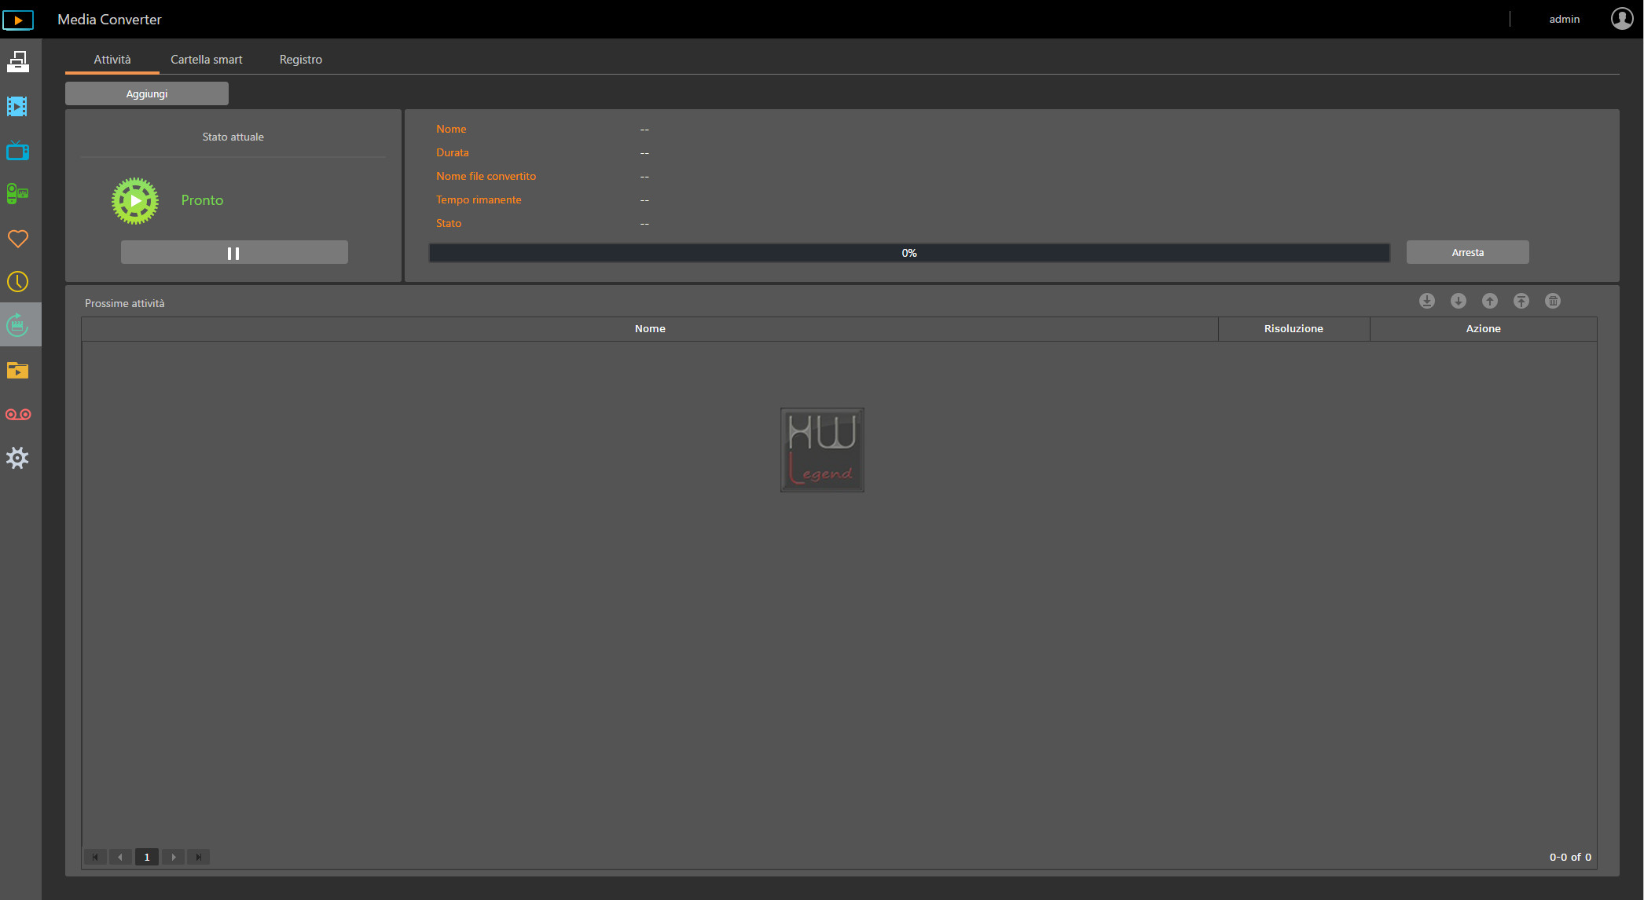Click the Tempo rimanente label
The height and width of the screenshot is (900, 1644).
pos(479,199)
